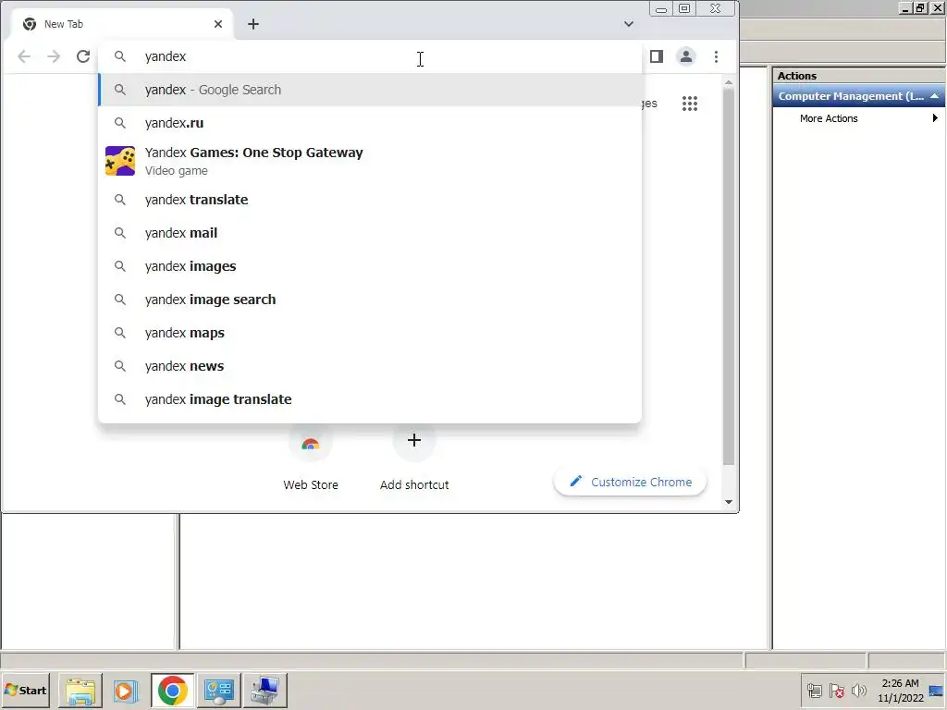Click the volume speaker tray icon
Image resolution: width=947 pixels, height=710 pixels.
(858, 690)
